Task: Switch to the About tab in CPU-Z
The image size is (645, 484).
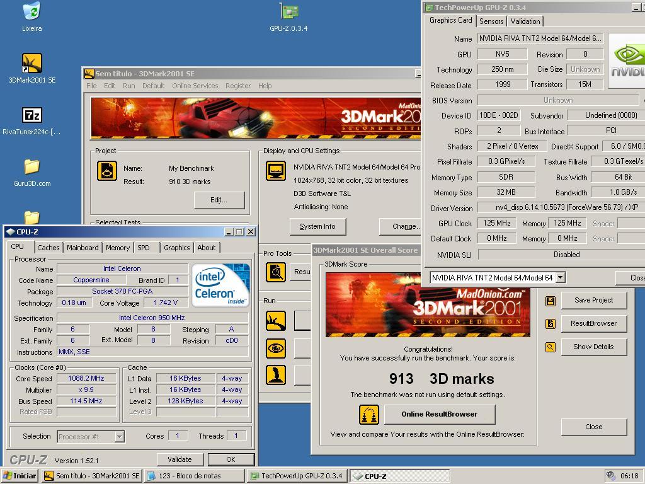Action: click(x=207, y=247)
